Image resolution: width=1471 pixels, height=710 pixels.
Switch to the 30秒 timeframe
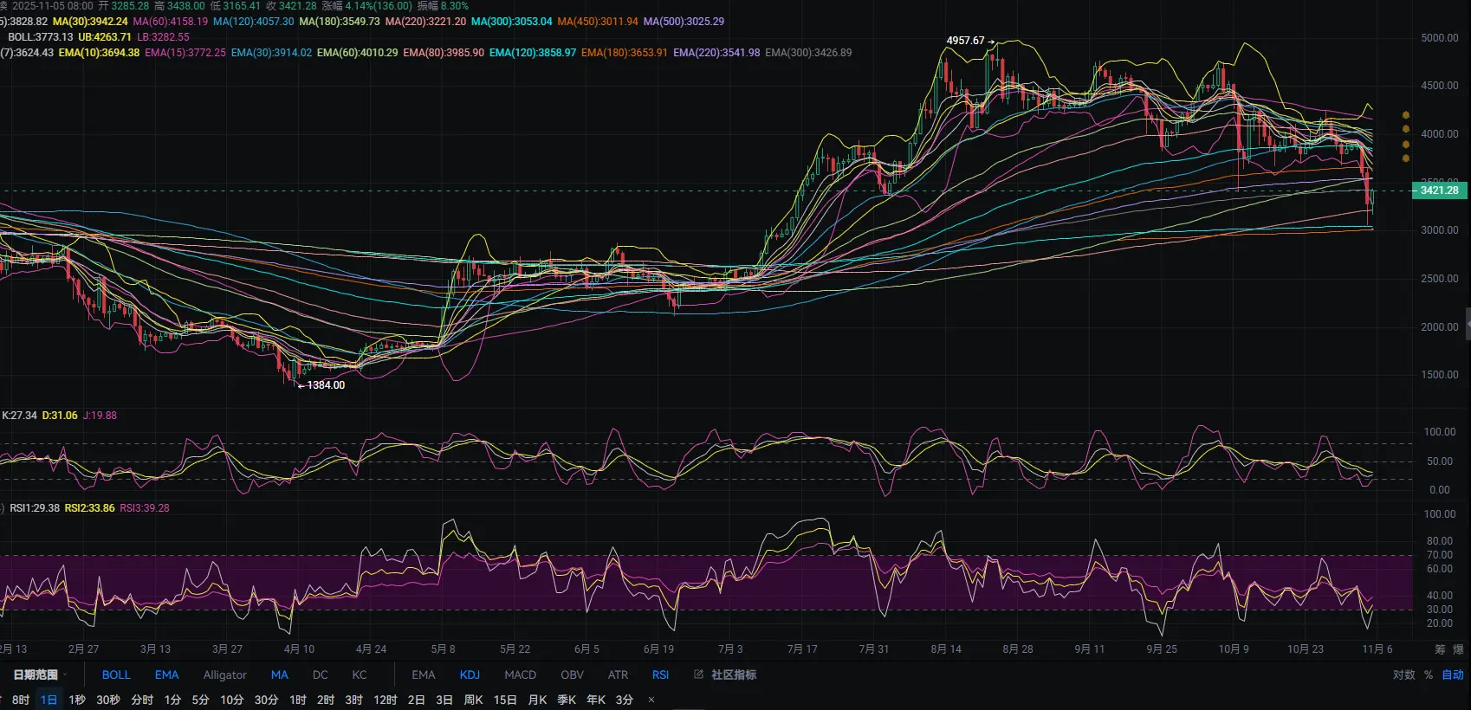pos(108,700)
